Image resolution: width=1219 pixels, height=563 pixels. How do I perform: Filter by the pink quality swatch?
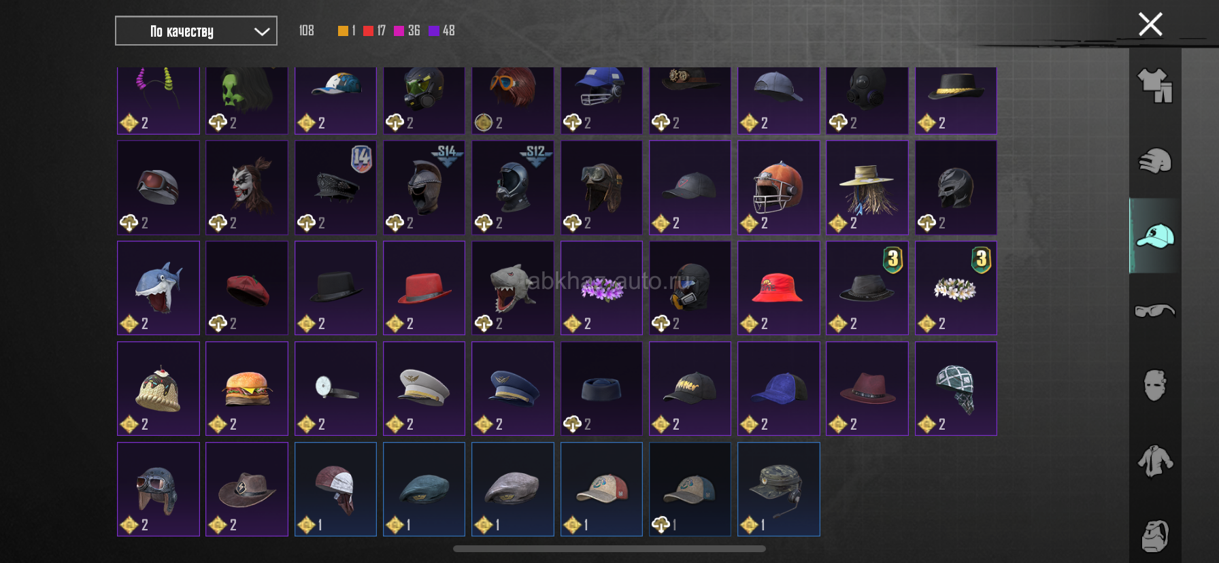point(399,31)
